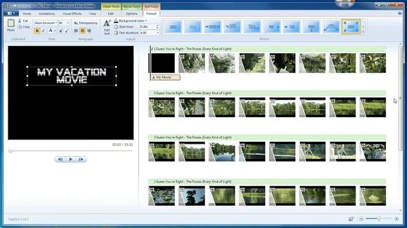Click the zoom time scale slider handle

tap(379, 218)
